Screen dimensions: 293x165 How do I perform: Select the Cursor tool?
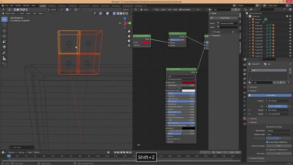(4, 25)
